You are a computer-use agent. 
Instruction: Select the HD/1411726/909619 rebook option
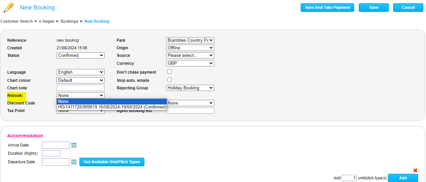click(112, 107)
